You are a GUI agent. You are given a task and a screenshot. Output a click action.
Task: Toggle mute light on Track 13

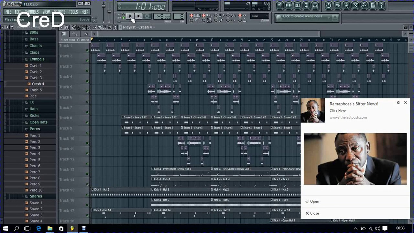[x=87, y=174]
